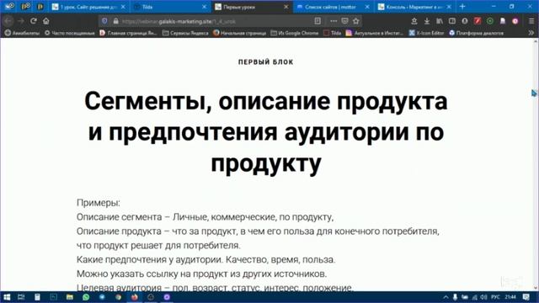Click the tracking protection shield icon
This screenshot has height=303, width=539.
(104, 21)
